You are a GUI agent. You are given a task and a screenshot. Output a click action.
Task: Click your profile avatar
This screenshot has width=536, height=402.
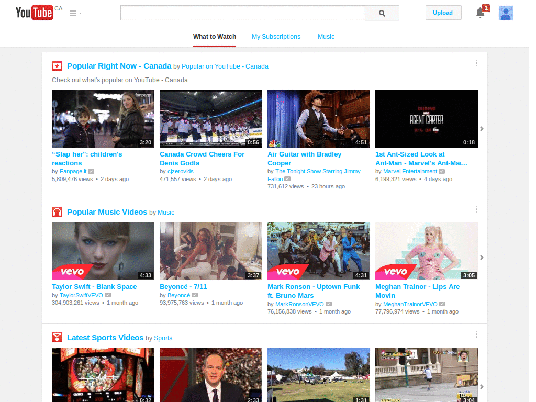pos(505,13)
